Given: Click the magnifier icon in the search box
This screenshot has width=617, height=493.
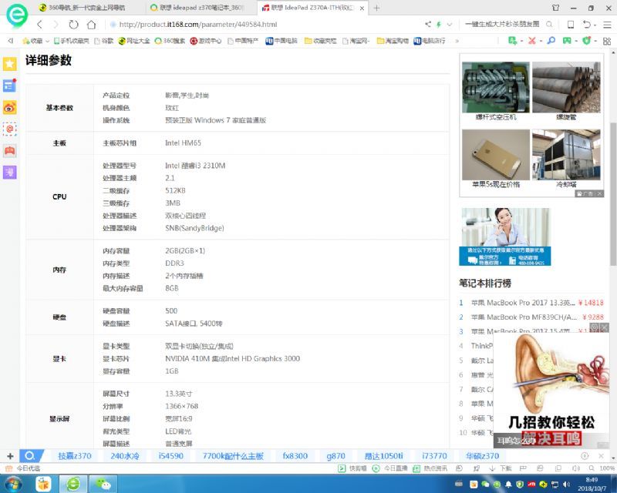Looking at the screenshot, I should (x=549, y=25).
